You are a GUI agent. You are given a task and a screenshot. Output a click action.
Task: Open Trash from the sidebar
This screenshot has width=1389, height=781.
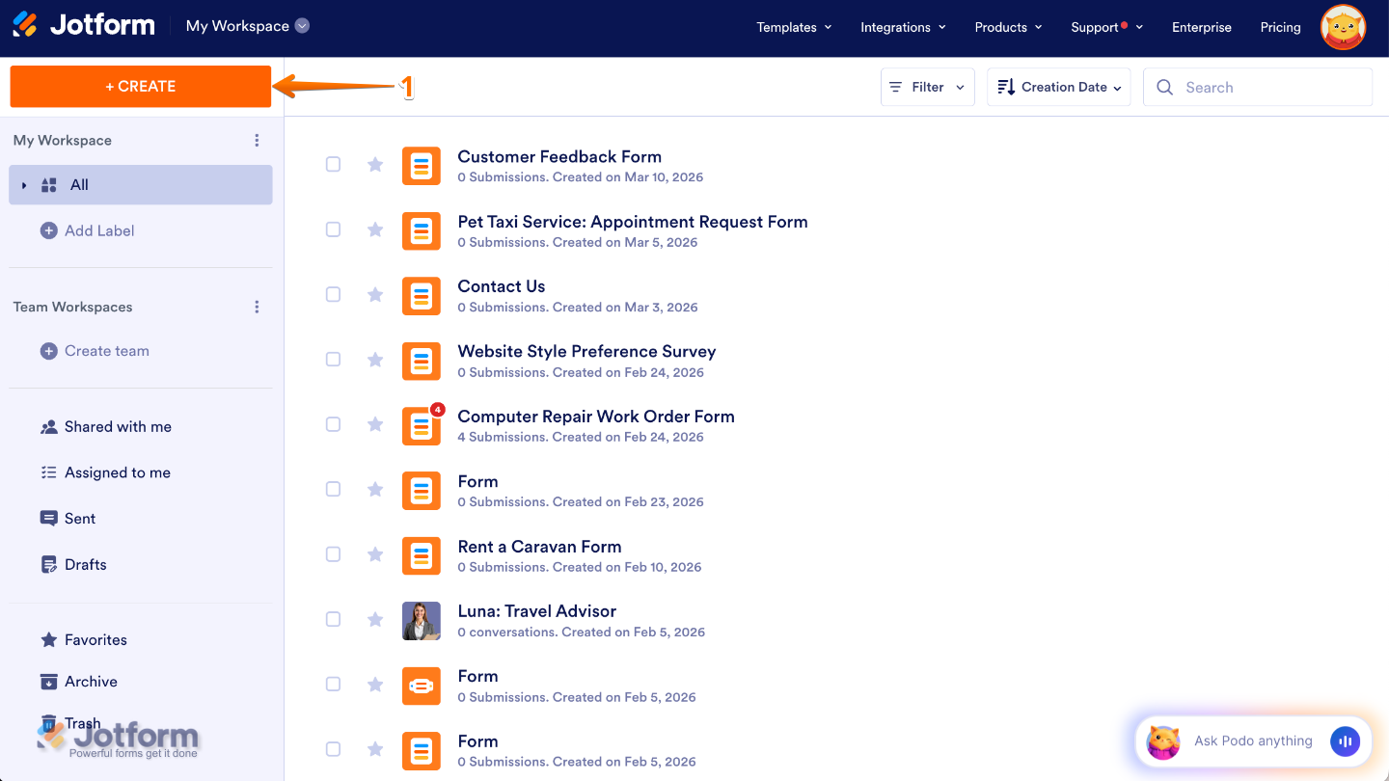click(49, 723)
